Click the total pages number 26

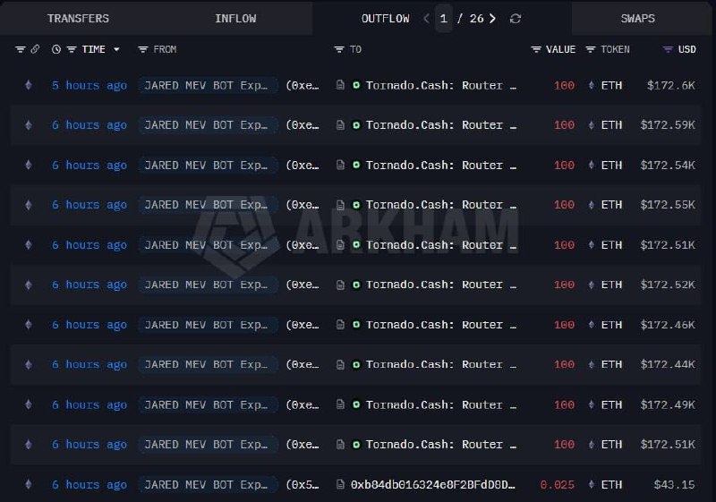(x=476, y=18)
